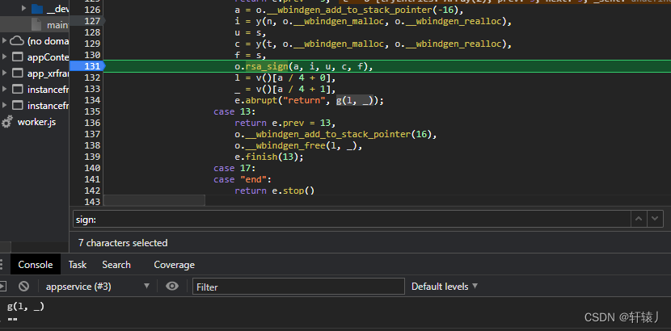Click the case 17: label
Screen dimensions: 671x331
(234, 168)
